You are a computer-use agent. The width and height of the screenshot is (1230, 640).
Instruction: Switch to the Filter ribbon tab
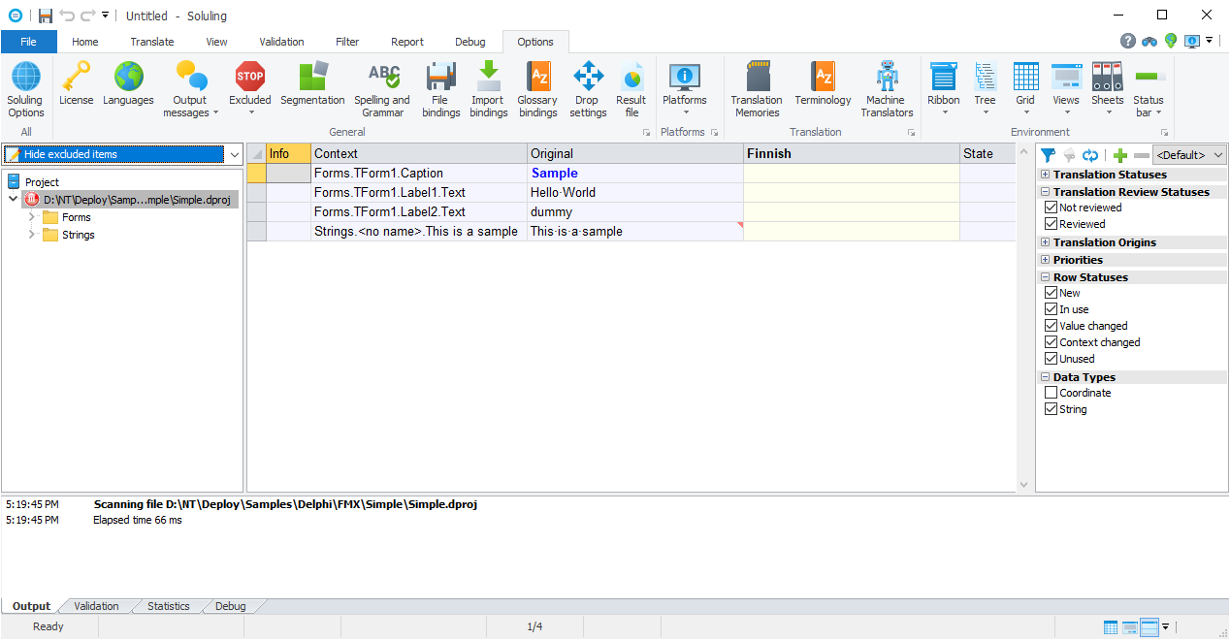pyautogui.click(x=347, y=42)
